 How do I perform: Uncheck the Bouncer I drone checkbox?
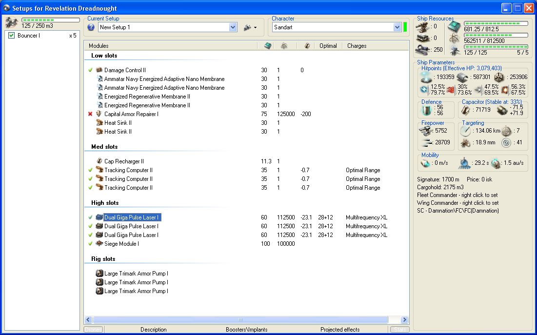12,36
